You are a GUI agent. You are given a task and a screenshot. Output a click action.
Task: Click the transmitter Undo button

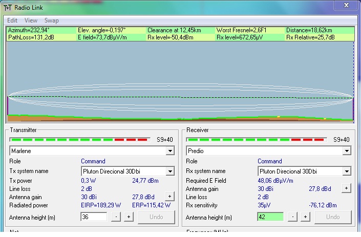pos(156,217)
